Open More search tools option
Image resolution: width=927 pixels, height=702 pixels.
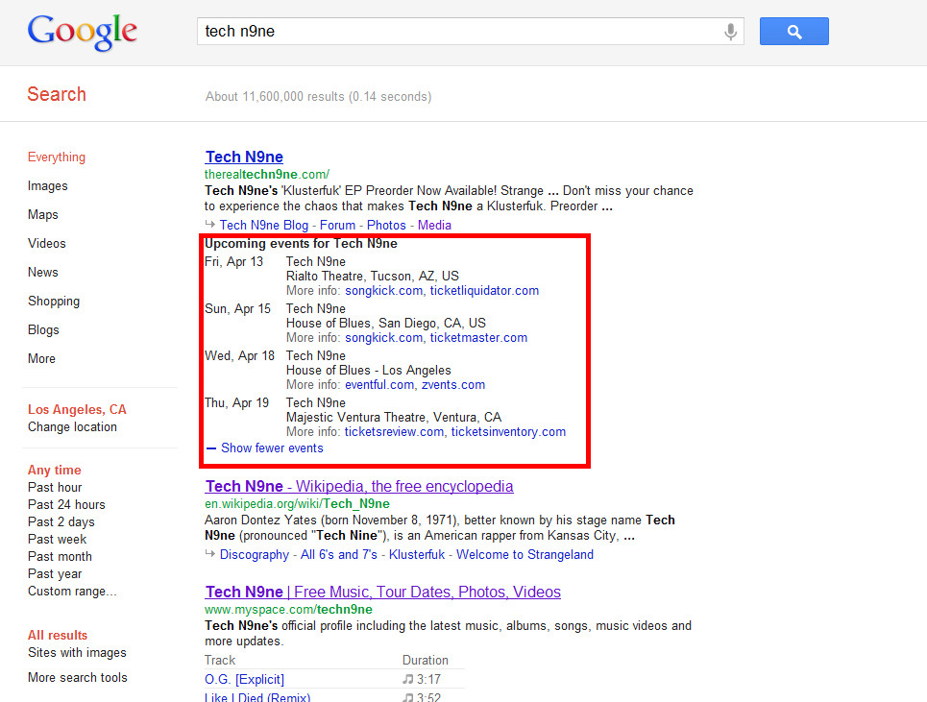pos(77,677)
